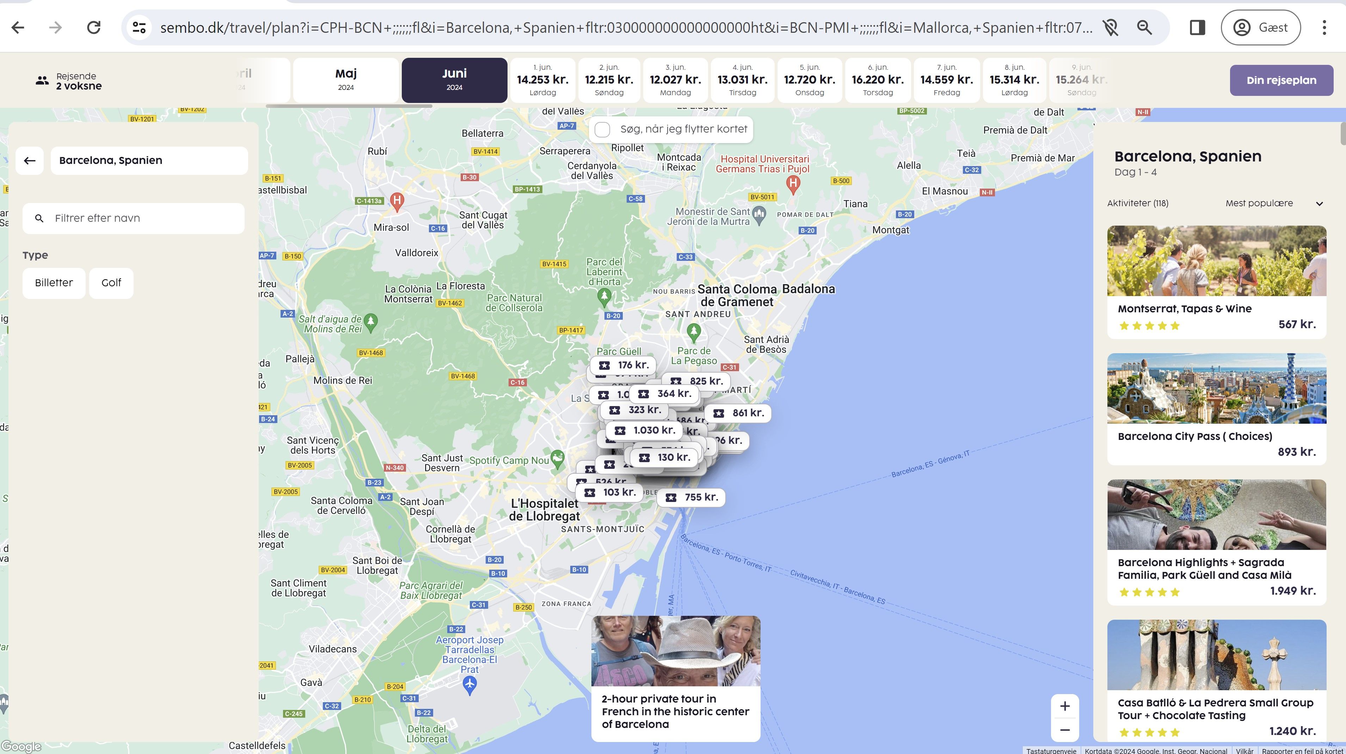1346x754 pixels.
Task: Click the browser back arrow
Action: [x=18, y=28]
